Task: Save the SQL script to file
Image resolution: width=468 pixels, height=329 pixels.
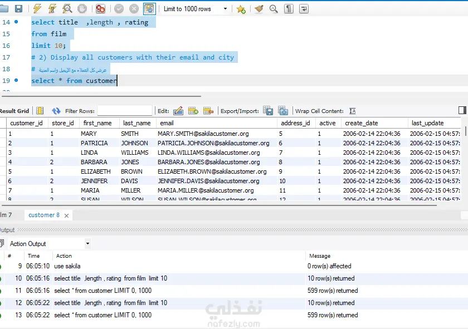Action: [18, 9]
